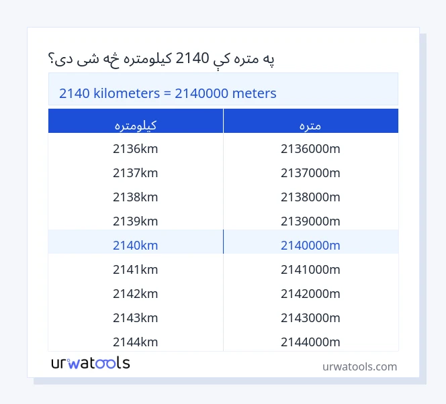
Task: Click the urwatools logo
Action: [x=91, y=363]
